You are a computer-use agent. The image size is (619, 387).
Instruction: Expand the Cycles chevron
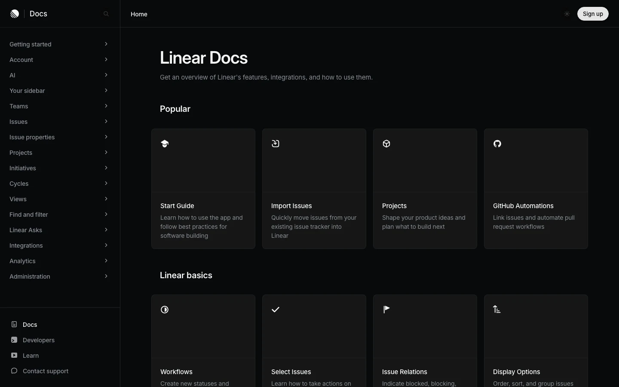point(106,183)
